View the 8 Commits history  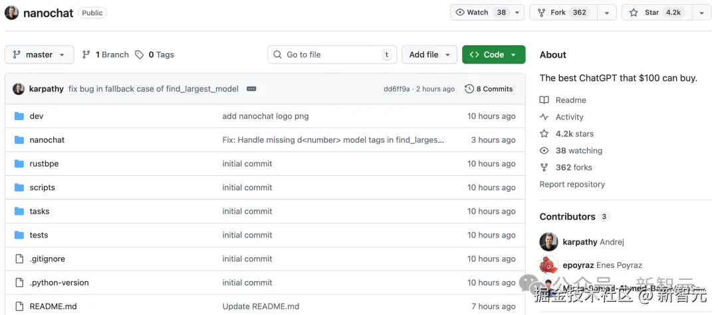click(494, 89)
